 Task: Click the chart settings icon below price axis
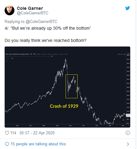(x=128, y=126)
